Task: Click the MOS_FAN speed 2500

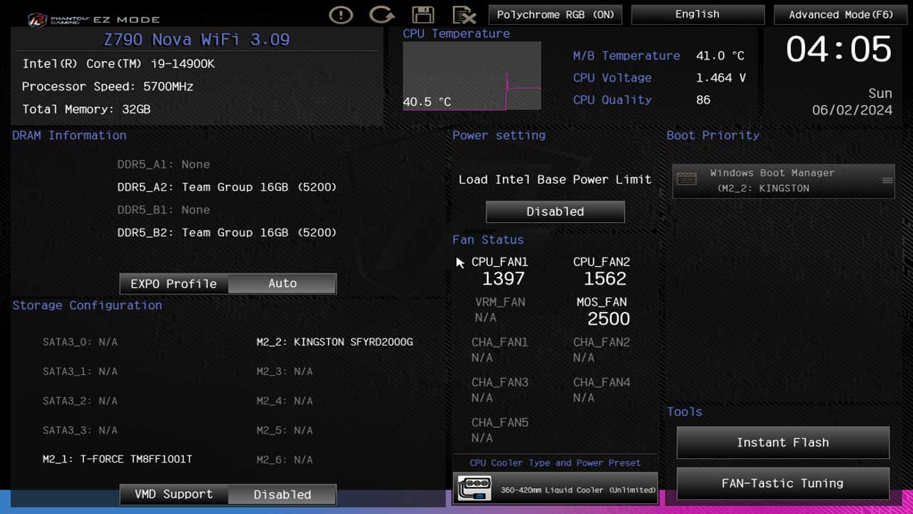Action: point(608,318)
